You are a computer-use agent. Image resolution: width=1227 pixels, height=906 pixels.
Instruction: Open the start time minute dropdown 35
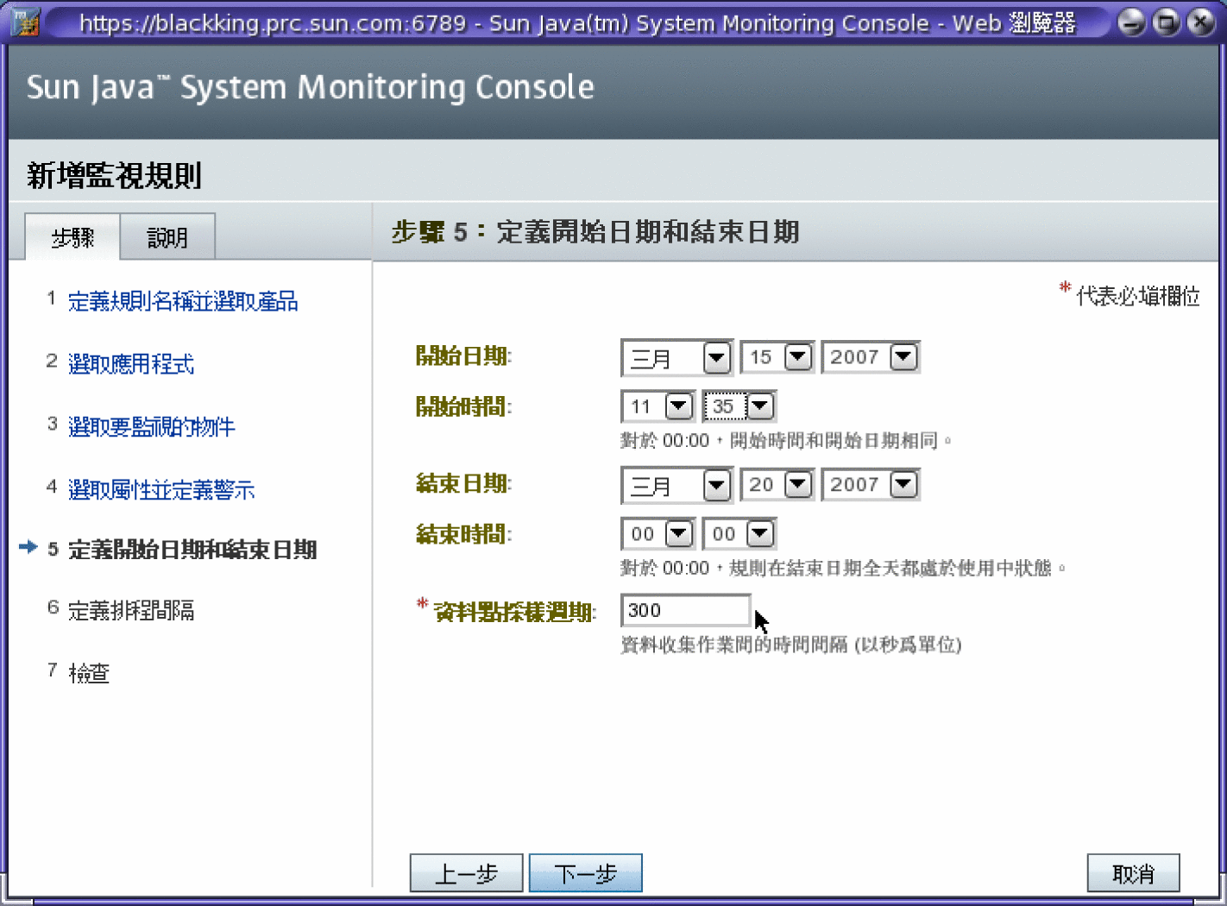click(739, 406)
